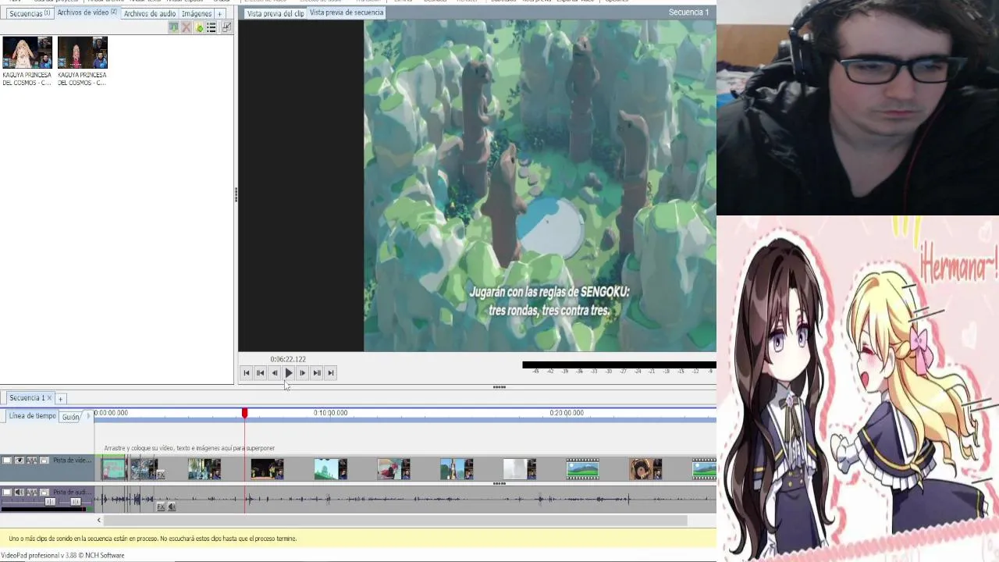
Task: Select the first green clip on the video track
Action: click(x=113, y=469)
